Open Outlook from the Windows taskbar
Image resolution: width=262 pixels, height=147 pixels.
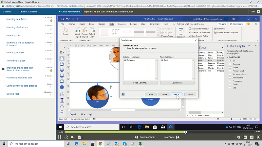(117, 144)
